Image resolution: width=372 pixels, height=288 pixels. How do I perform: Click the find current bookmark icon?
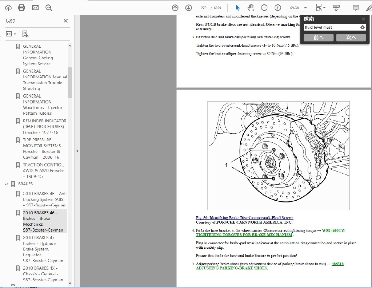[x=25, y=34]
